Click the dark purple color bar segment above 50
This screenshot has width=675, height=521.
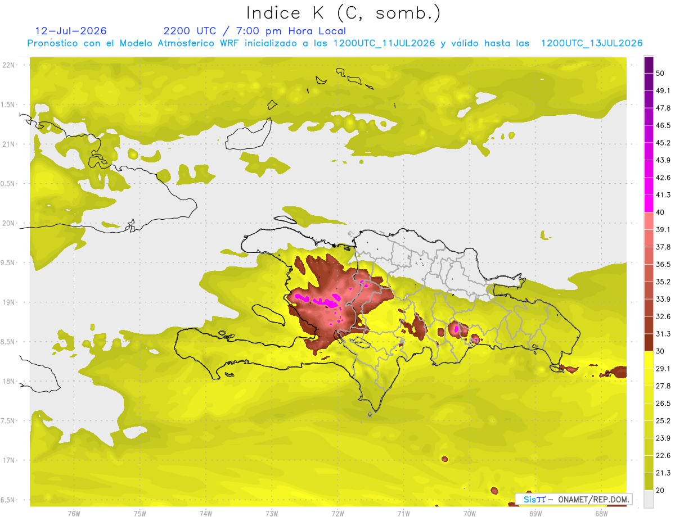649,65
